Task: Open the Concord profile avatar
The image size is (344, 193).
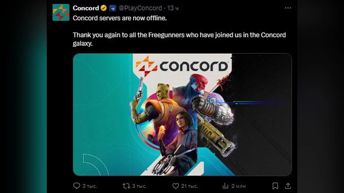Action: (x=61, y=12)
